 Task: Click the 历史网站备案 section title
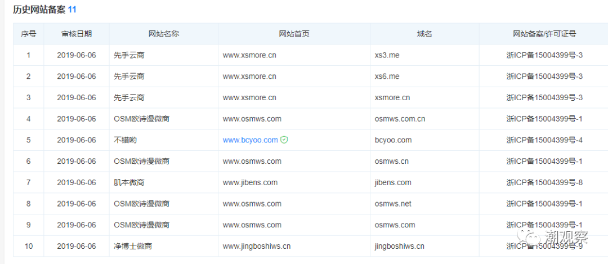pyautogui.click(x=39, y=10)
